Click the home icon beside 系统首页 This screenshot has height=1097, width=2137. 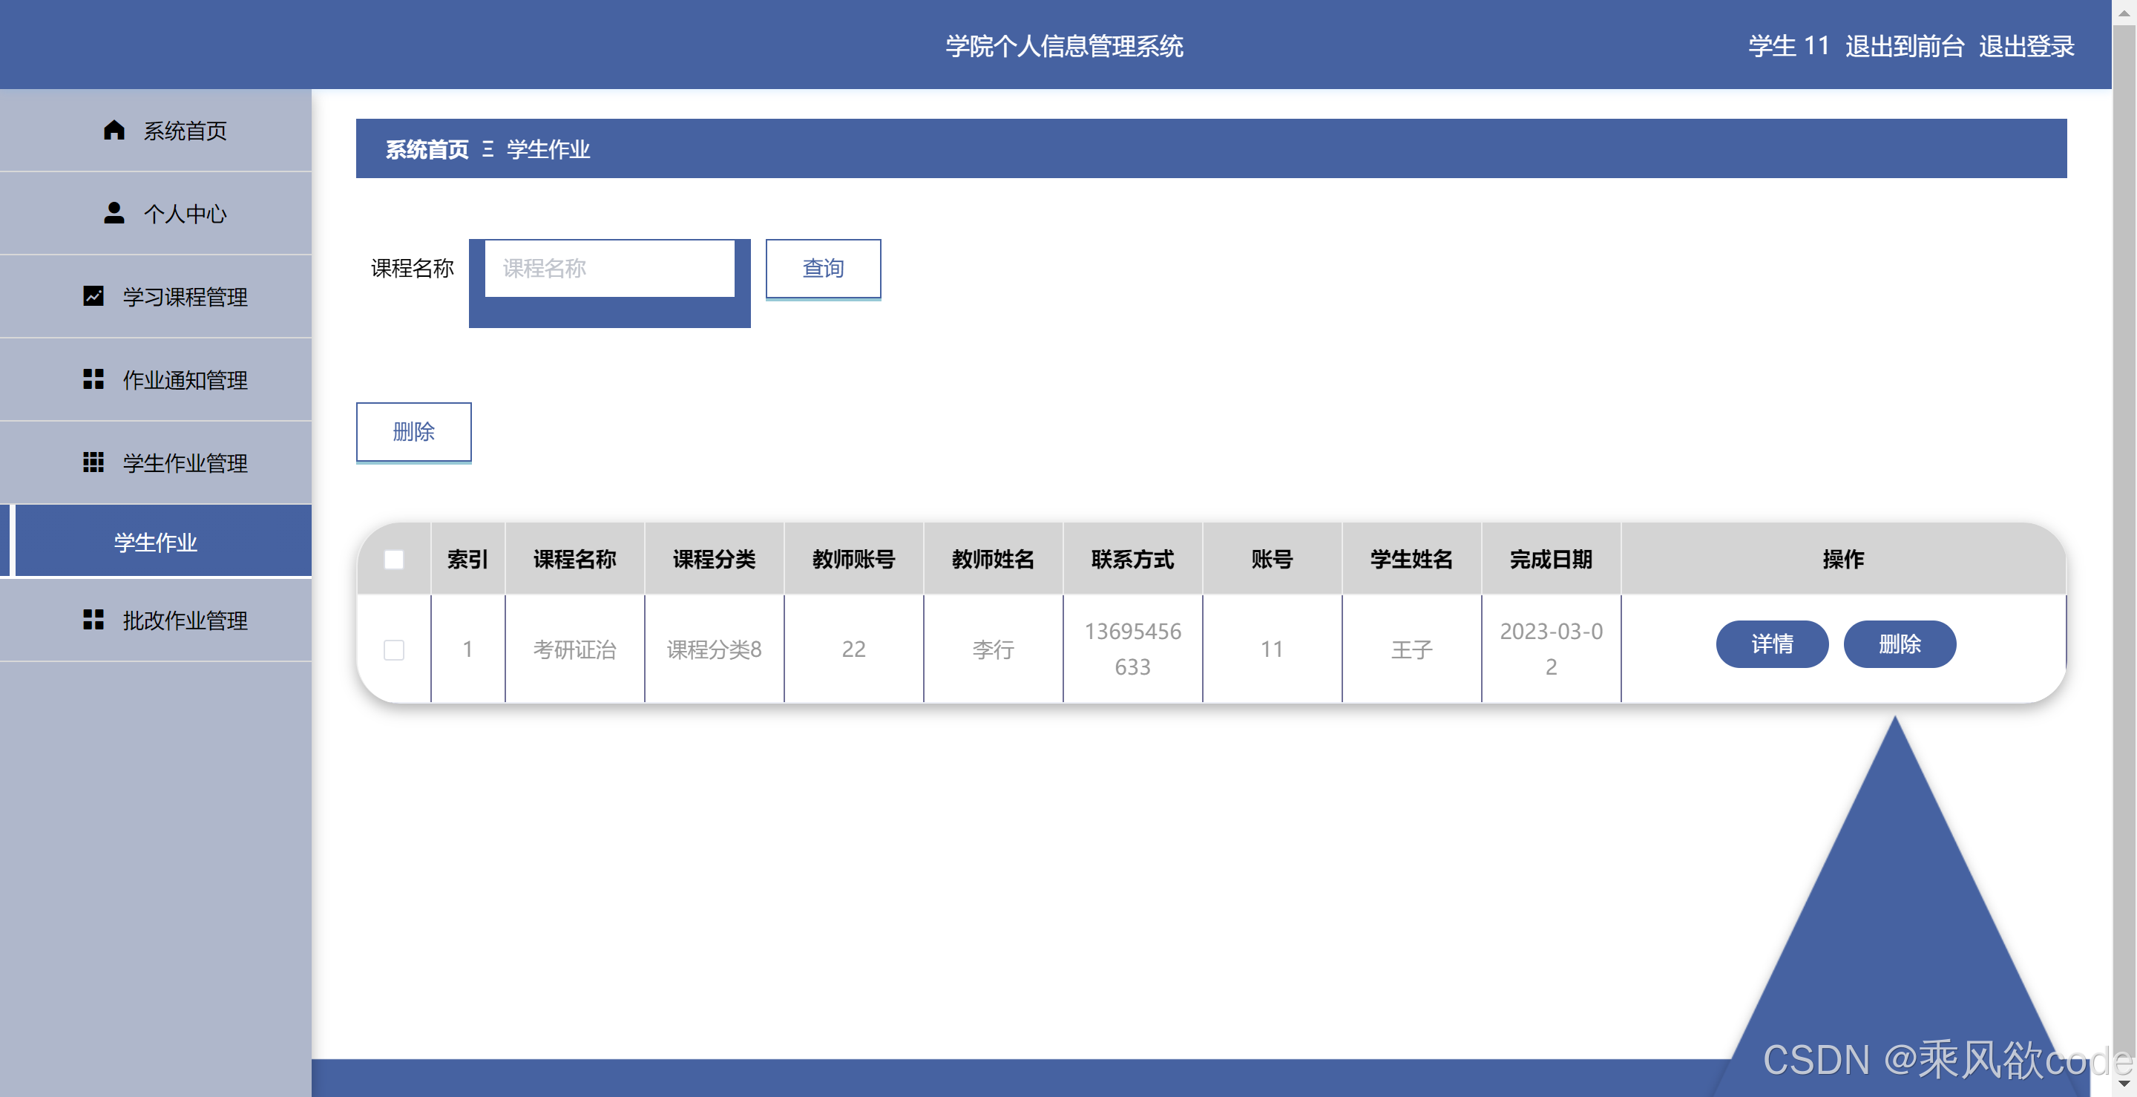coord(114,131)
